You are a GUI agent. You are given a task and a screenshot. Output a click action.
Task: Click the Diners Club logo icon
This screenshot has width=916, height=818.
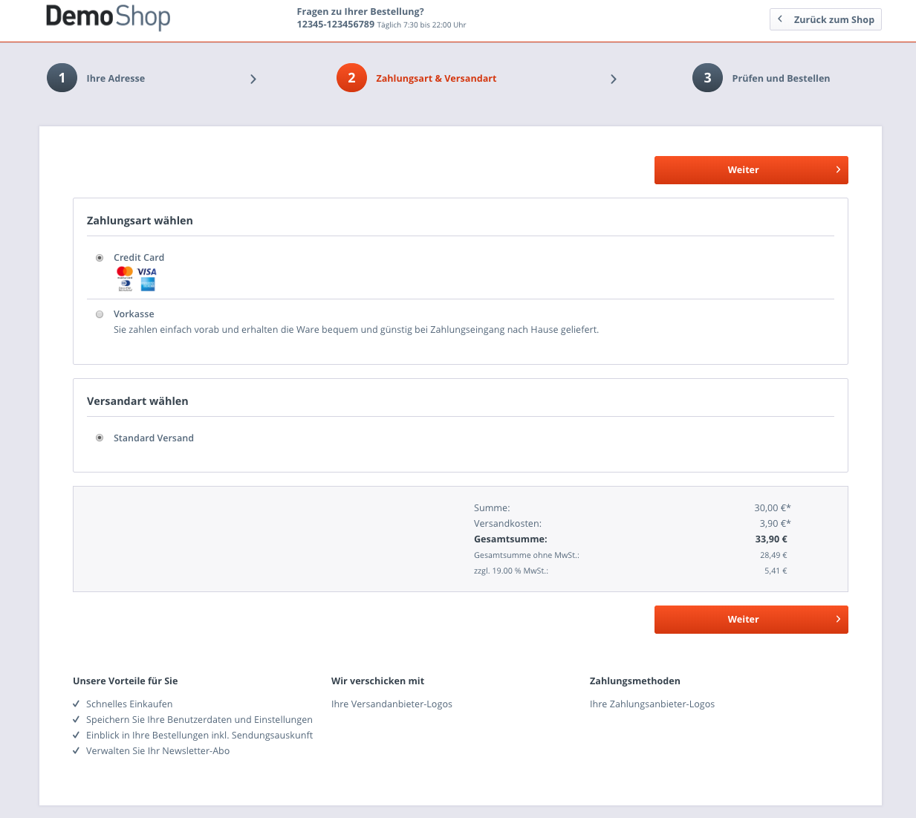(125, 285)
